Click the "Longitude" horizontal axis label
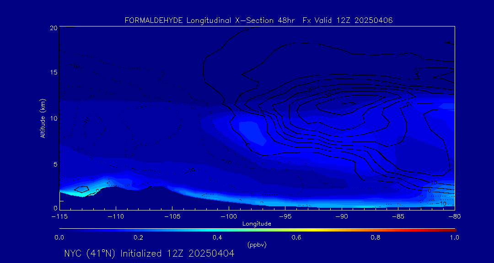Screen dimensions: 494x263 [x=257, y=224]
